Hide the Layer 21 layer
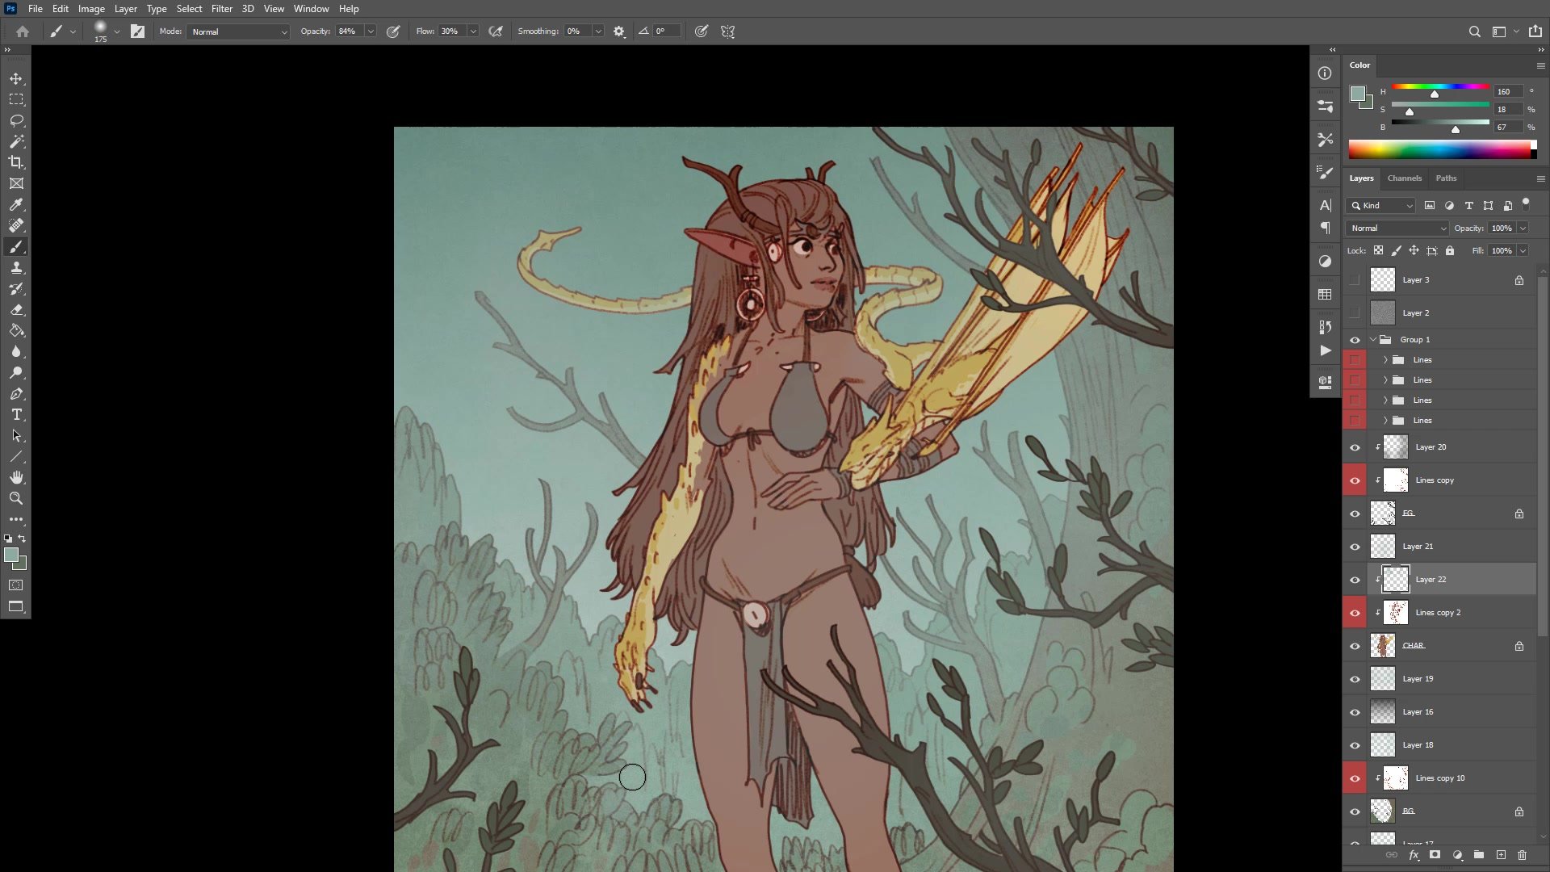The width and height of the screenshot is (1550, 872). [1355, 547]
